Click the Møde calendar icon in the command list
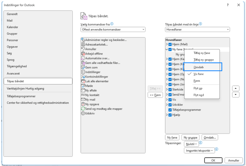 click(83, 86)
